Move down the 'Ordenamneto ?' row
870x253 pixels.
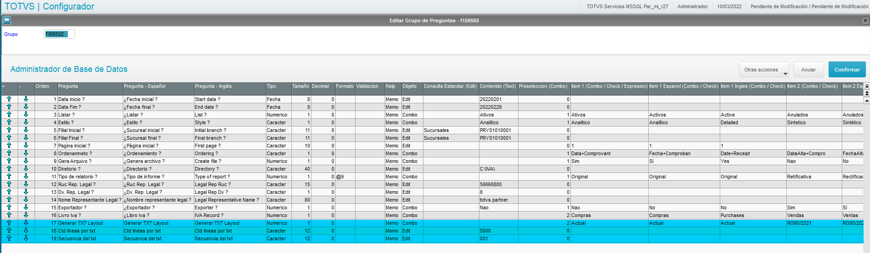pos(26,153)
